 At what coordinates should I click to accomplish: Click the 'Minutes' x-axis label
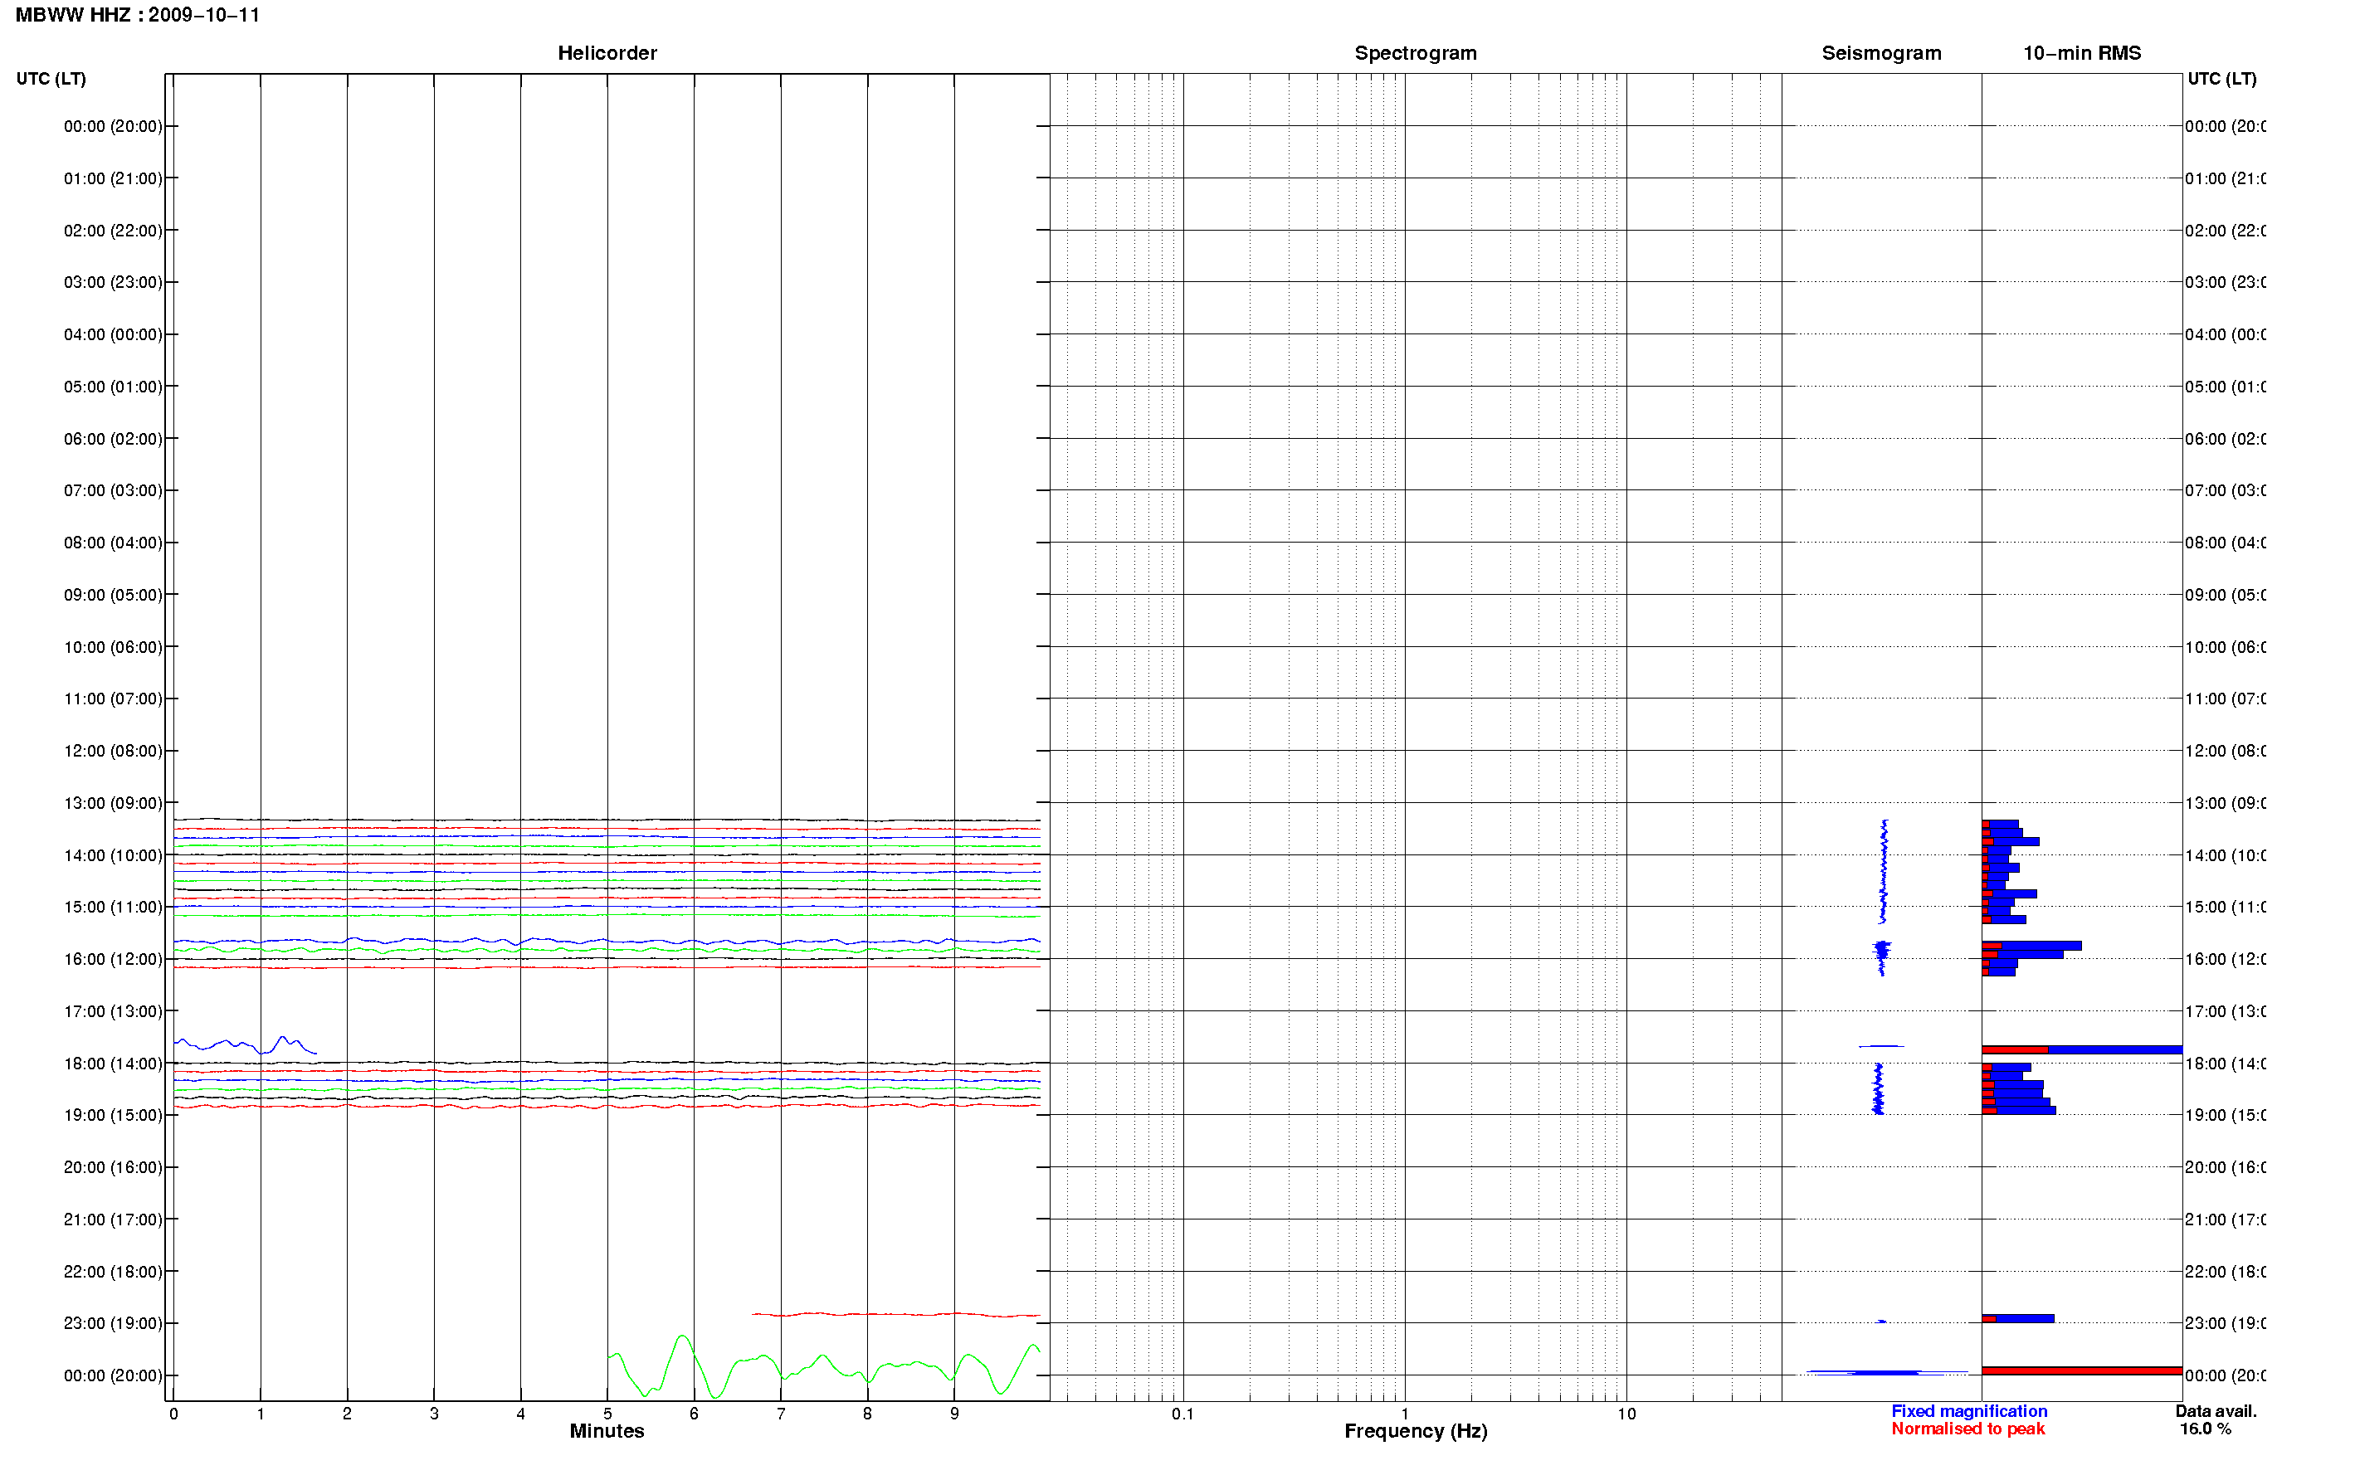[x=607, y=1430]
